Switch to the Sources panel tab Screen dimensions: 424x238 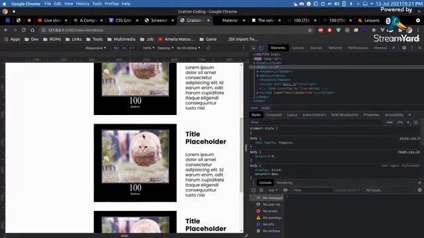[x=316, y=48]
